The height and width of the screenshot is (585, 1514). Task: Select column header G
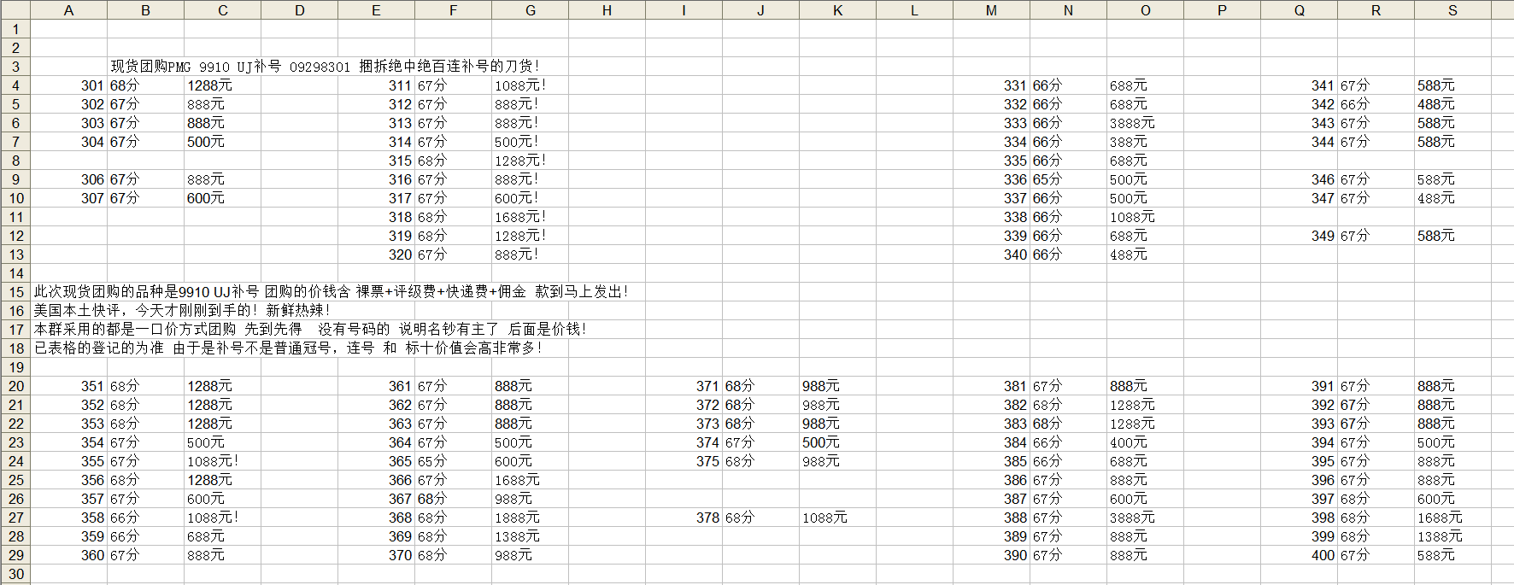[x=530, y=10]
